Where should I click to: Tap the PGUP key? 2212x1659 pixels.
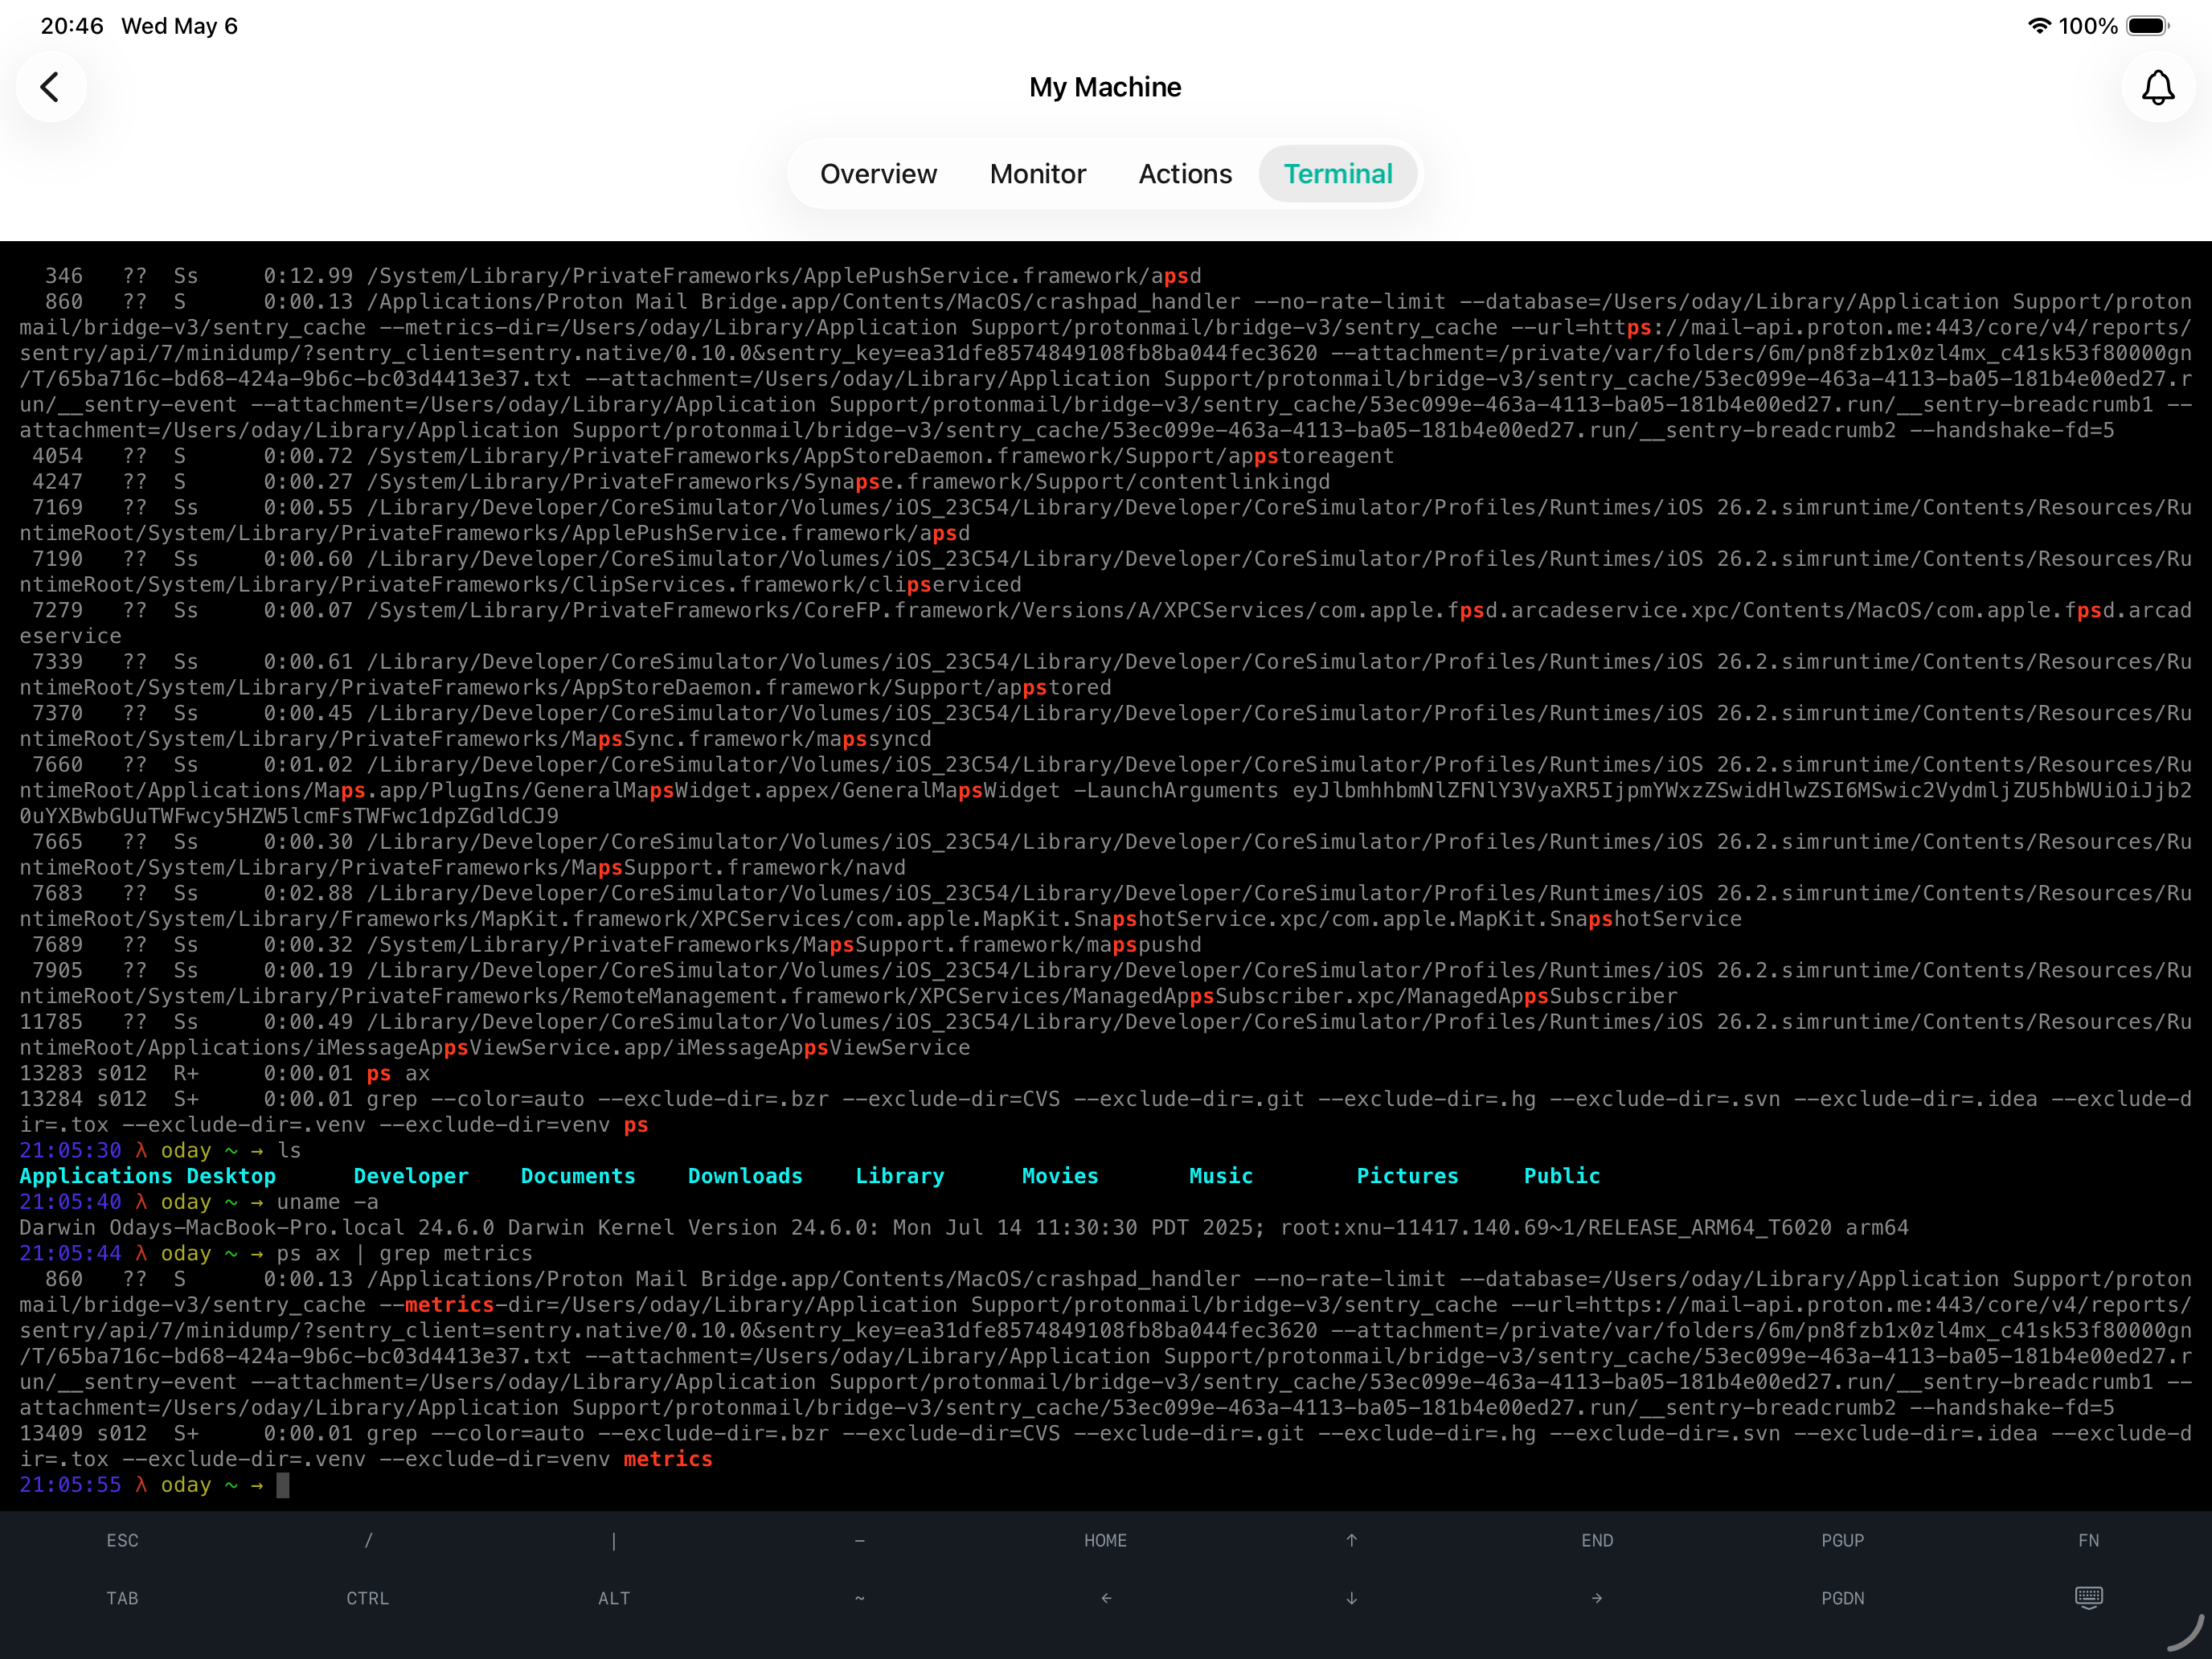point(1843,1541)
